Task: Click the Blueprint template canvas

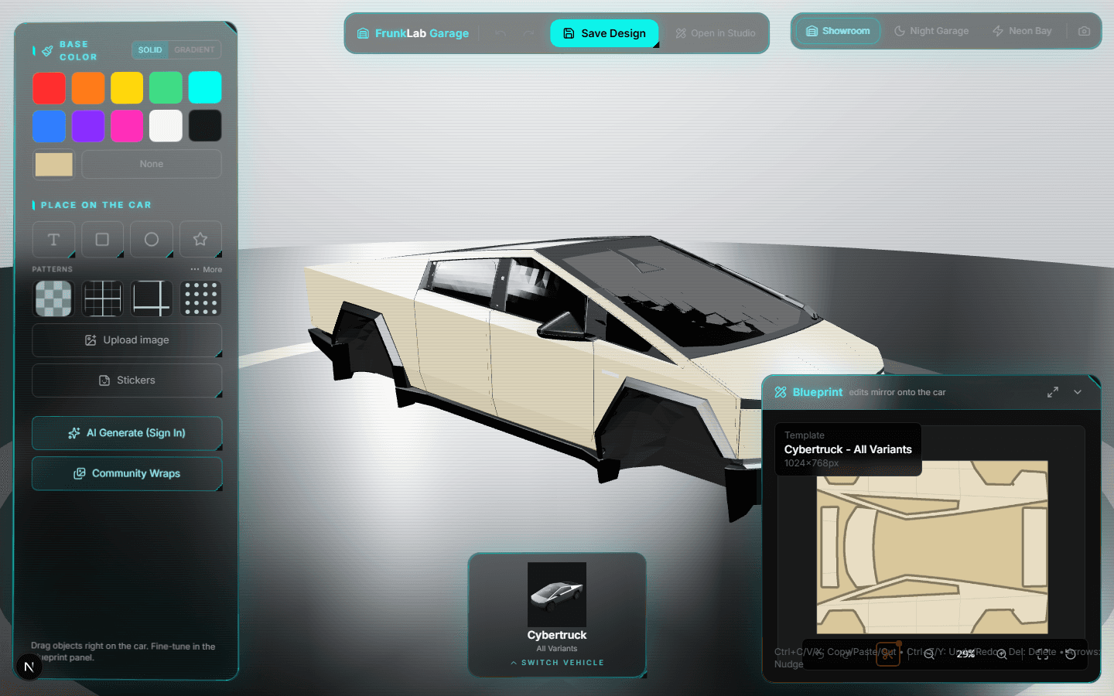Action: click(x=932, y=548)
